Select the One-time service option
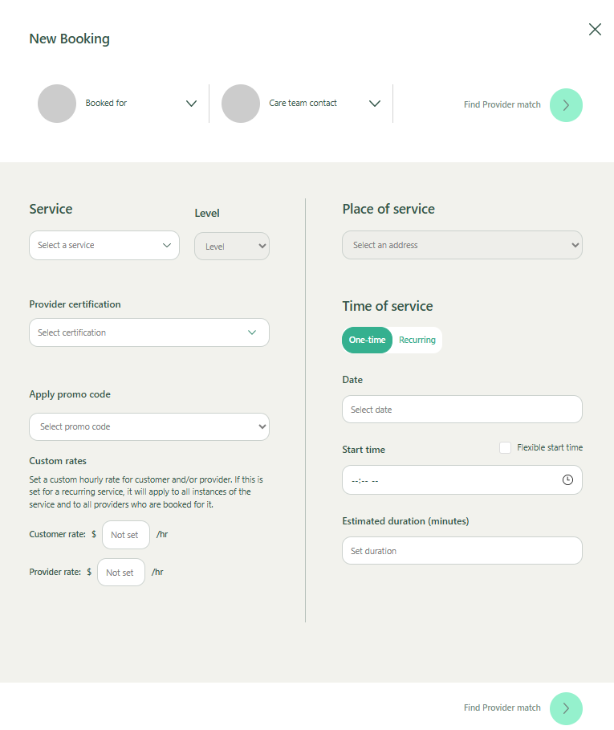The height and width of the screenshot is (730, 614). coord(368,341)
